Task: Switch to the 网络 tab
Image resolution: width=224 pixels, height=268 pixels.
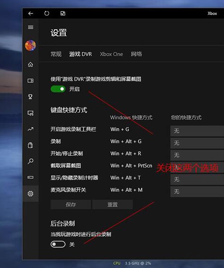Action: (x=137, y=54)
